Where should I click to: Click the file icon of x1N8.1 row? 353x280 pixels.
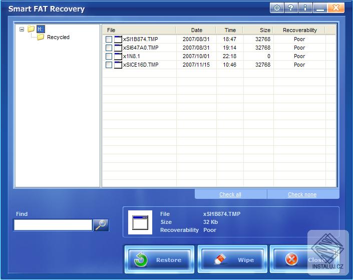tap(118, 56)
